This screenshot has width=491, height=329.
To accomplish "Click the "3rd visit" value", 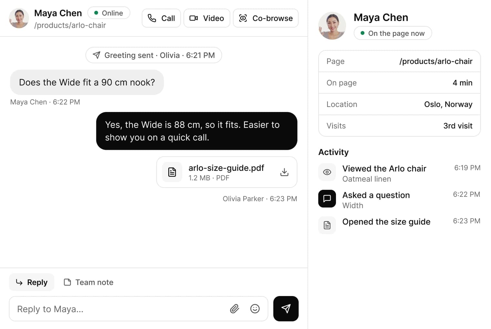I will coord(458,126).
